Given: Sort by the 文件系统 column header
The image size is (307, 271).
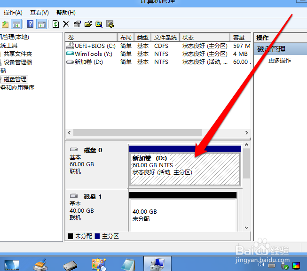Looking at the screenshot, I should point(165,37).
